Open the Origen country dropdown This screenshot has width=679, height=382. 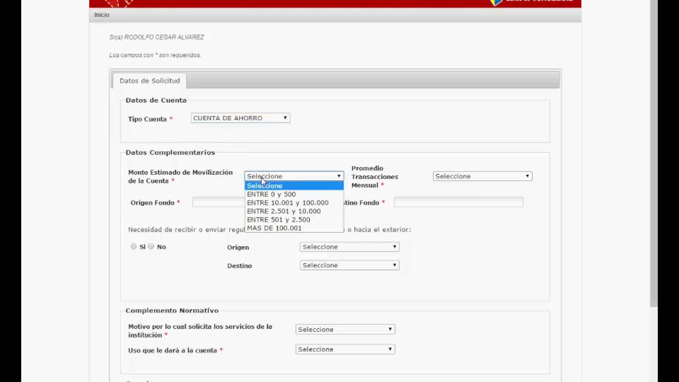[350, 247]
